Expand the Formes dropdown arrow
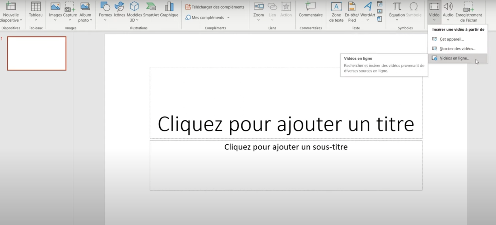496x225 pixels. point(105,20)
